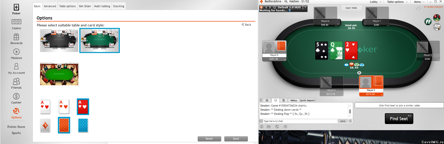Expand Player6 seat dropdown arrow
This screenshot has height=144, width=444.
(x=336, y=25)
